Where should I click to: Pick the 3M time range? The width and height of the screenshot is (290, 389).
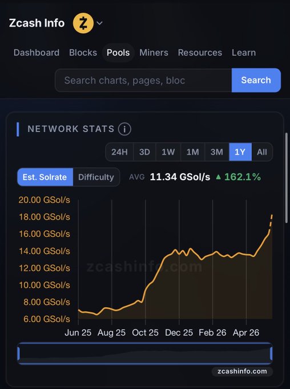pos(217,152)
